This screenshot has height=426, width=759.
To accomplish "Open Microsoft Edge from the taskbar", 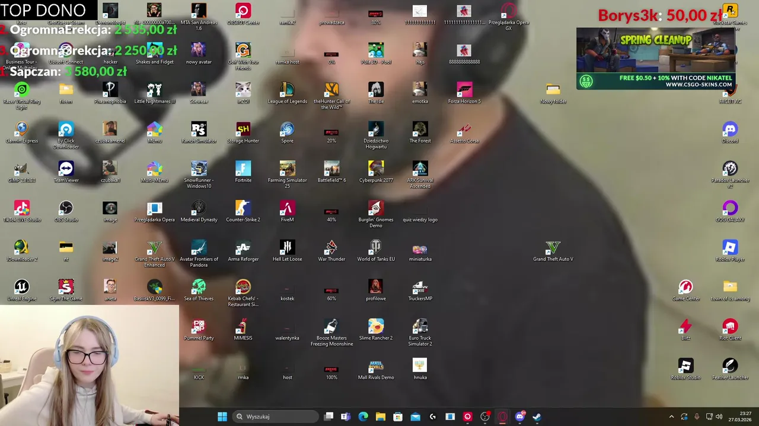I will click(363, 417).
